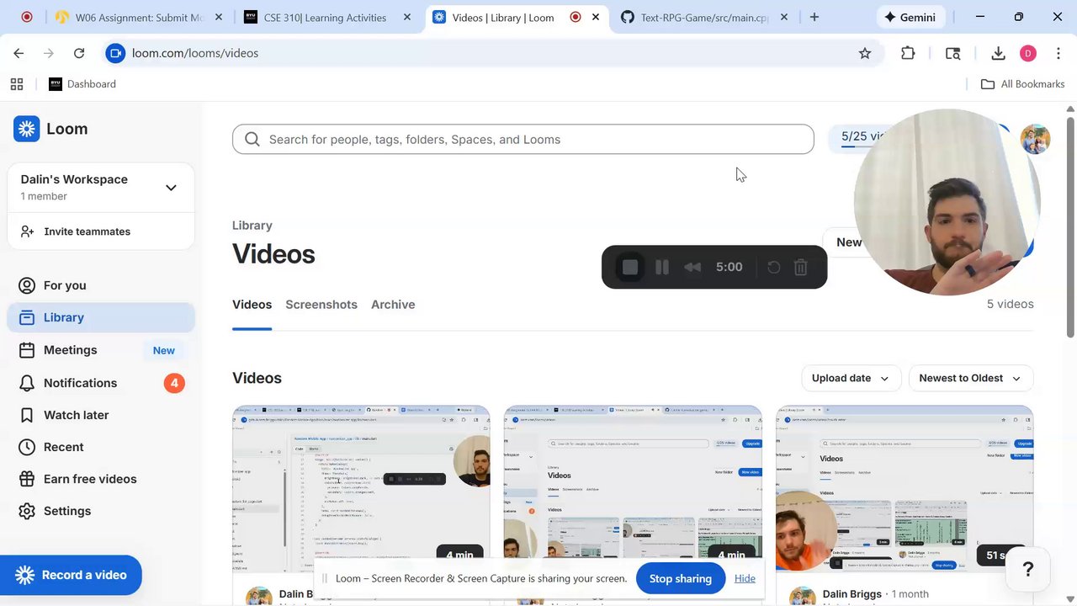Switch to W06 Assignment tab
The width and height of the screenshot is (1077, 606).
(138, 17)
